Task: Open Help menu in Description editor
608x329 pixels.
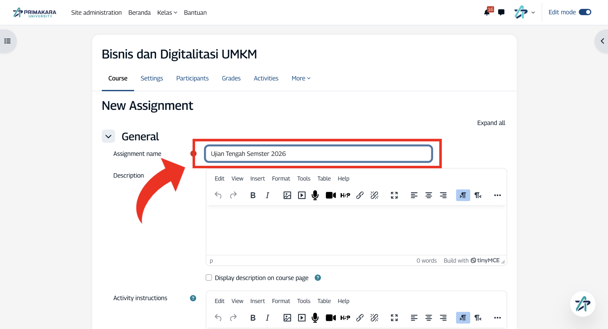Action: (x=343, y=178)
